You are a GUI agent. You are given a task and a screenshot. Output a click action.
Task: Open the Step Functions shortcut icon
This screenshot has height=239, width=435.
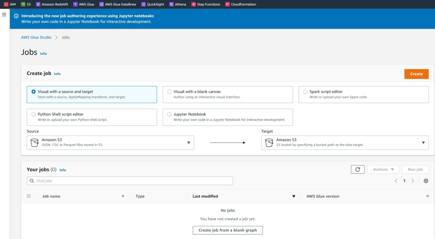[x=193, y=4]
